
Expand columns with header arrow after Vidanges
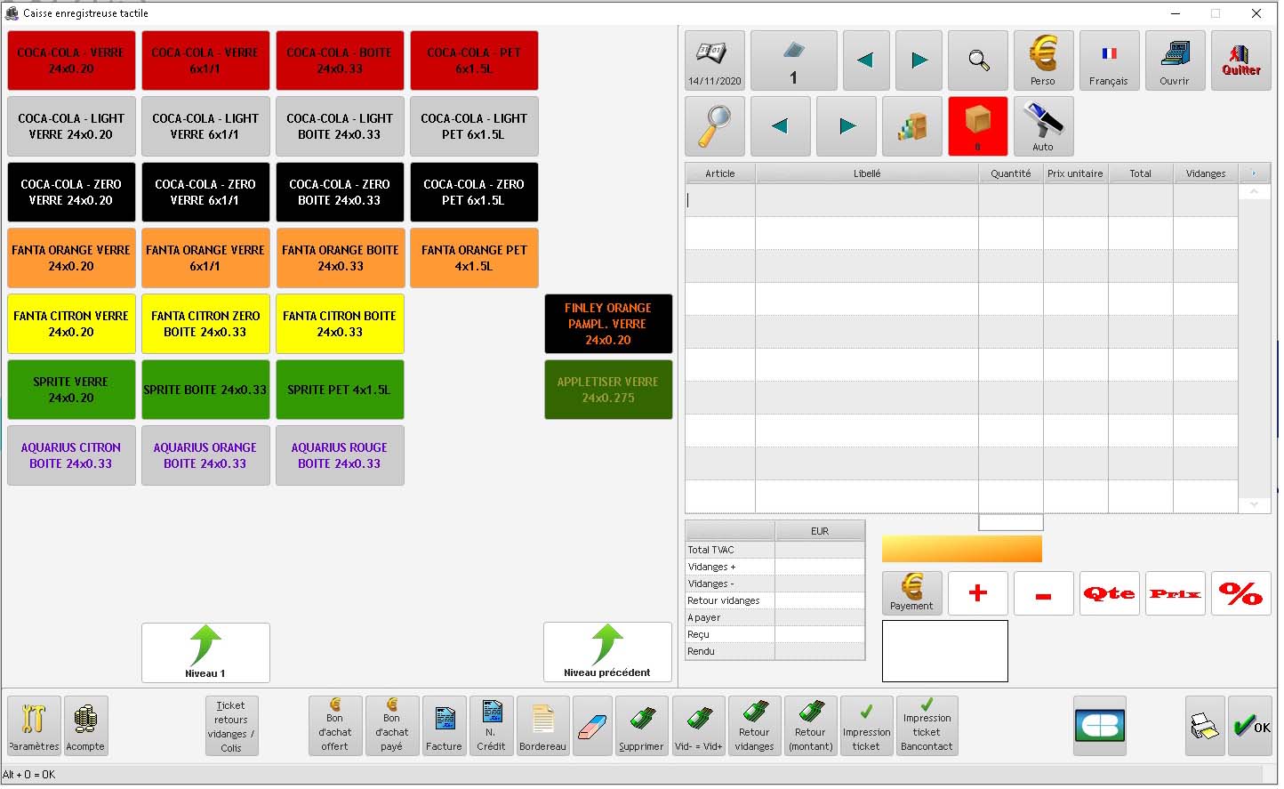1254,173
